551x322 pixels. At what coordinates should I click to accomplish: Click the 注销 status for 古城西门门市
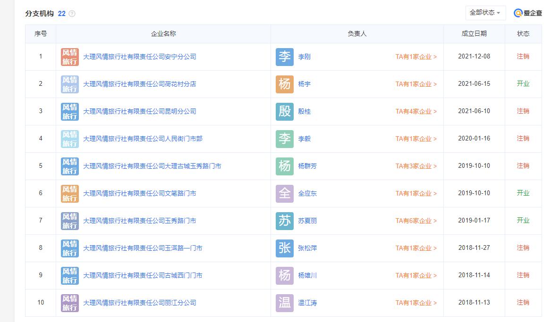tap(523, 275)
